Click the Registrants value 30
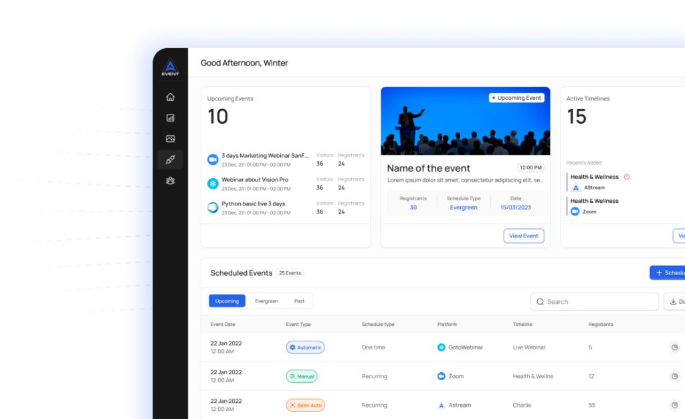This screenshot has height=419, width=685. (413, 207)
